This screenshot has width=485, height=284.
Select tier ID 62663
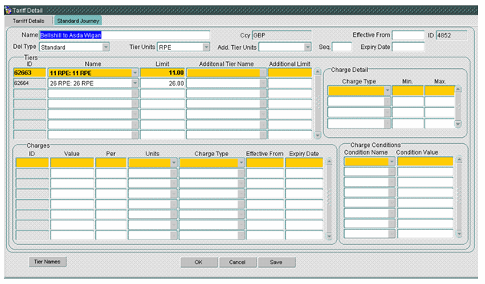pos(30,73)
